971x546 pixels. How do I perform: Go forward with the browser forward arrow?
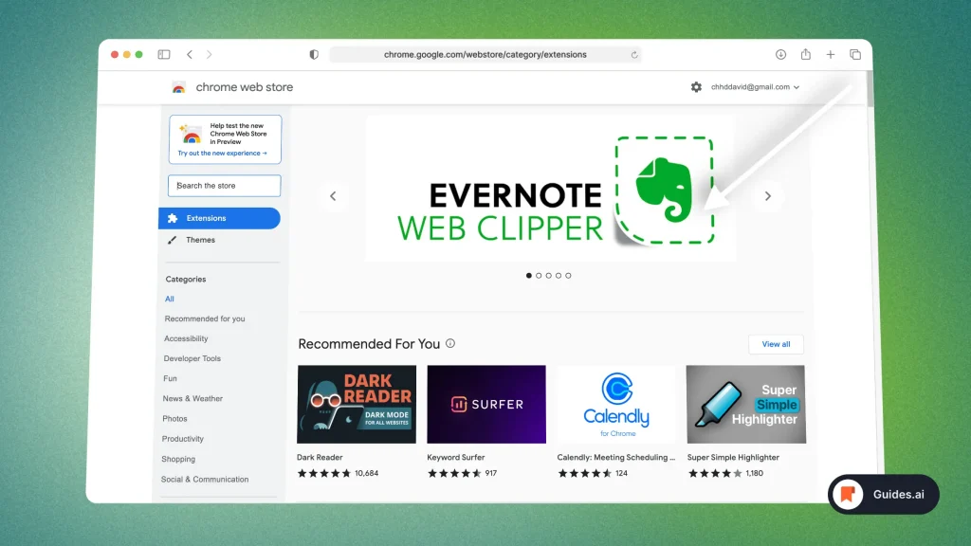pos(210,54)
